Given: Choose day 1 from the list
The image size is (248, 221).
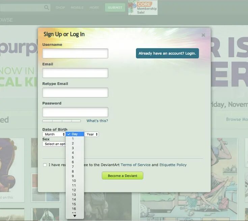Looking at the screenshot, I should pos(75,139).
